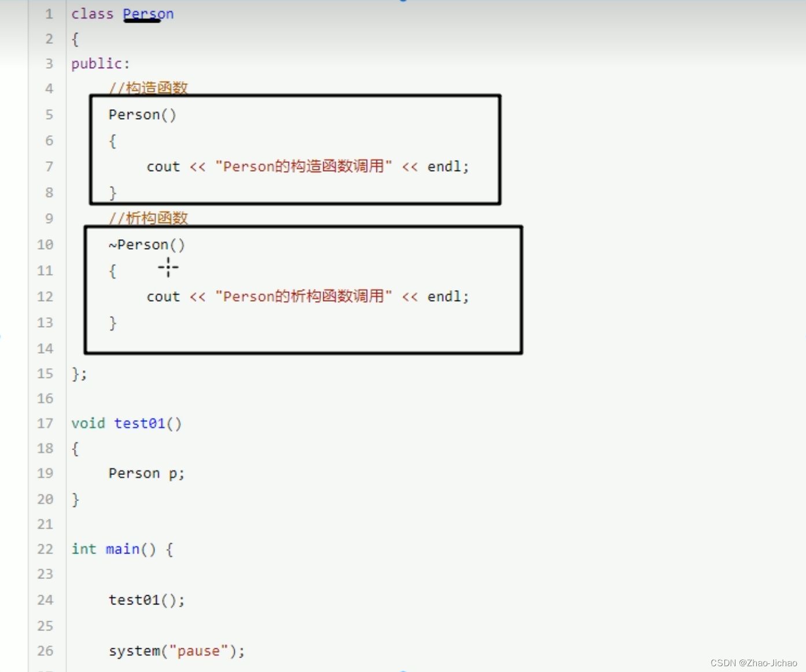Click the //析构函数 comment
This screenshot has width=806, height=672.
(149, 218)
